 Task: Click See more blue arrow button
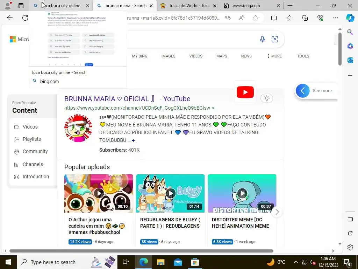click(302, 91)
